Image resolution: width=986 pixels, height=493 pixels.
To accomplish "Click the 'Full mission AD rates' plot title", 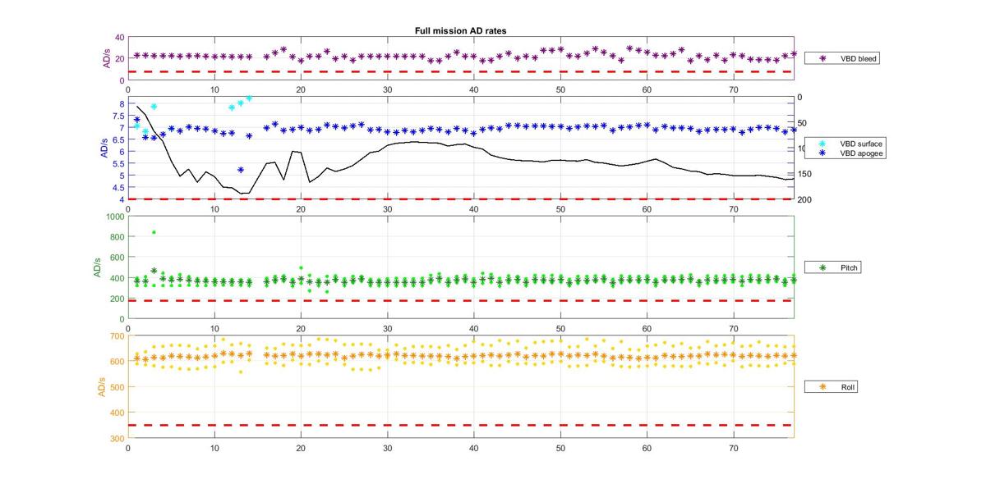I will coord(460,30).
